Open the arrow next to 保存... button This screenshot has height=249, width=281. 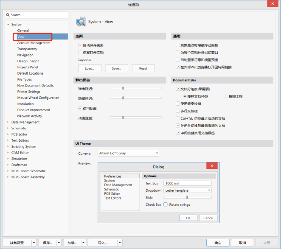point(59,243)
